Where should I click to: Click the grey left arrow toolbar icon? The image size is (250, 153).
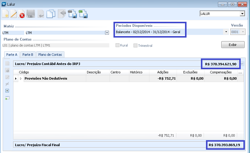coord(62,14)
